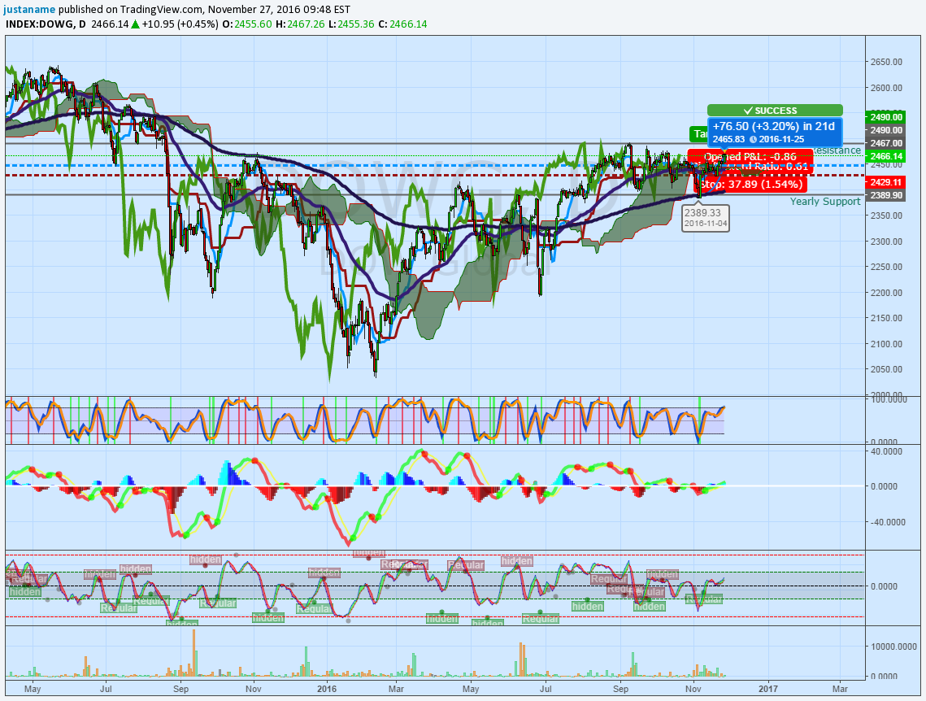The width and height of the screenshot is (926, 701).
Task: Click the Yearly Support annotation text
Action: 825,202
